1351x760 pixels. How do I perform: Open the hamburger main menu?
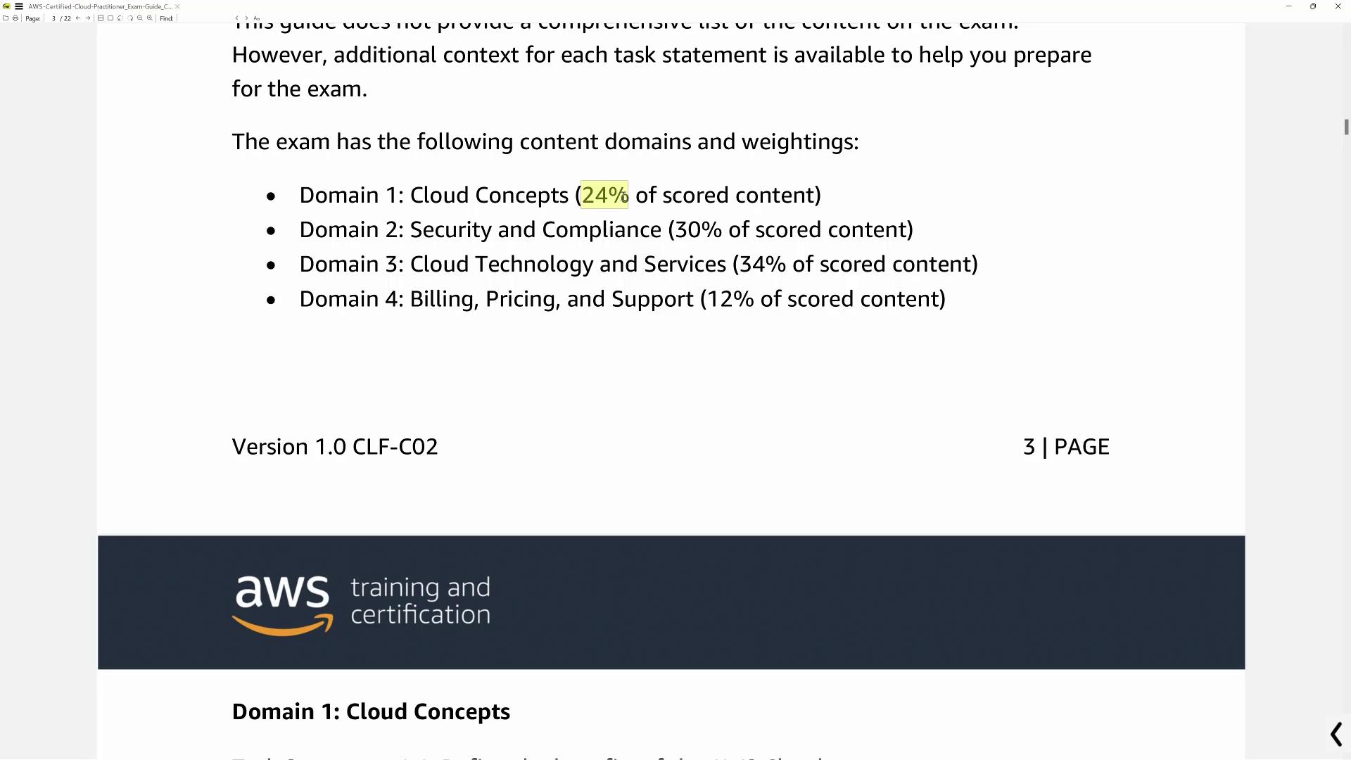point(19,6)
